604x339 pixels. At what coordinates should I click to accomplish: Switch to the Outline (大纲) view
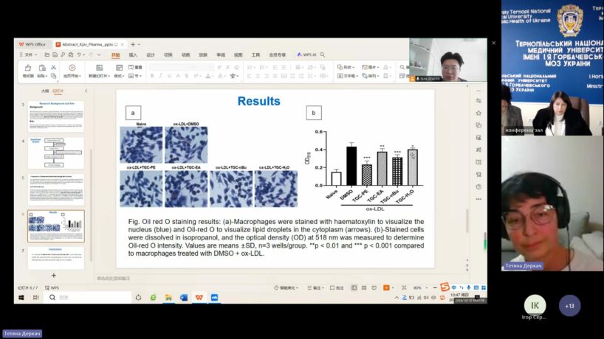[44, 91]
